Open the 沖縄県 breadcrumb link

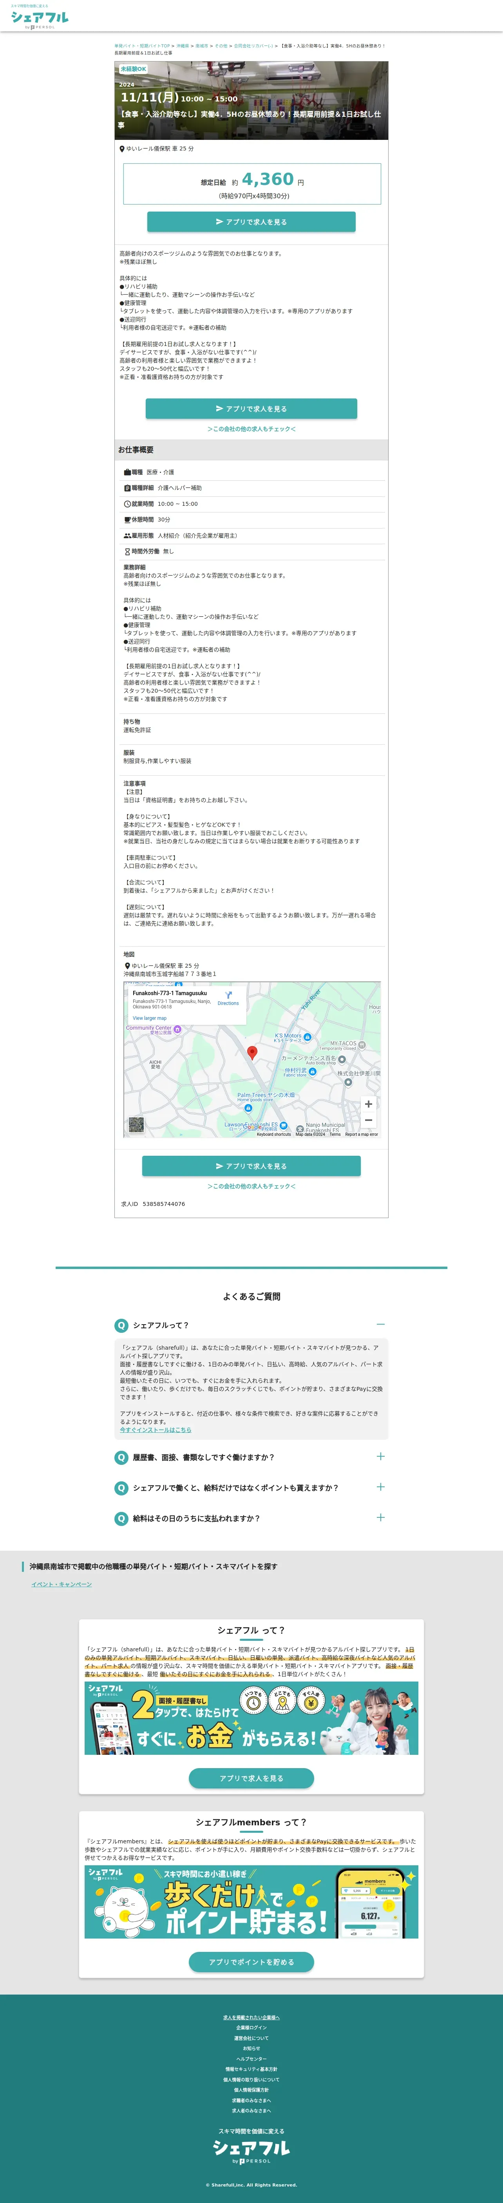[x=182, y=46]
